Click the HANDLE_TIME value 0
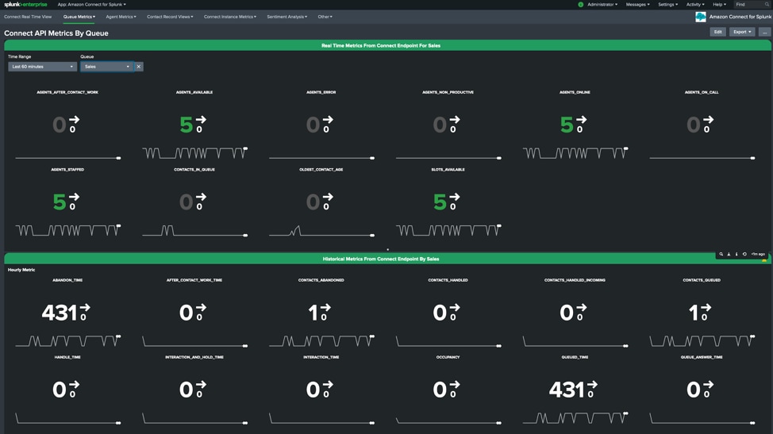Screen dimensions: 773x434 tap(60, 390)
